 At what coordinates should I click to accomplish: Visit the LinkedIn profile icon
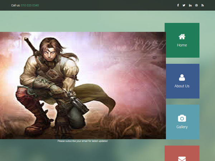pos(190,5)
